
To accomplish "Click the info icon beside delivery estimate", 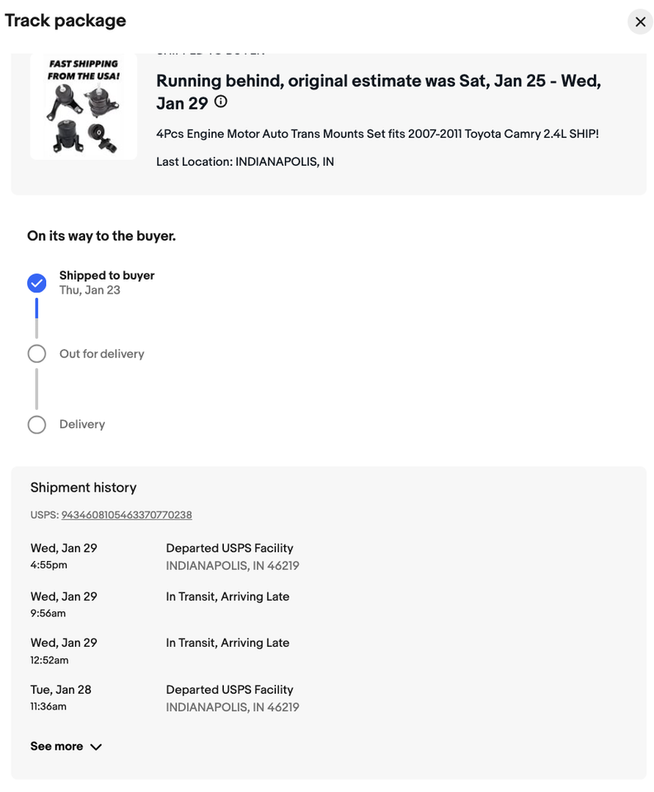I will click(220, 102).
